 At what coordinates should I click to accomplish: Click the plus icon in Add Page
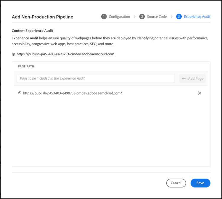click(184, 79)
